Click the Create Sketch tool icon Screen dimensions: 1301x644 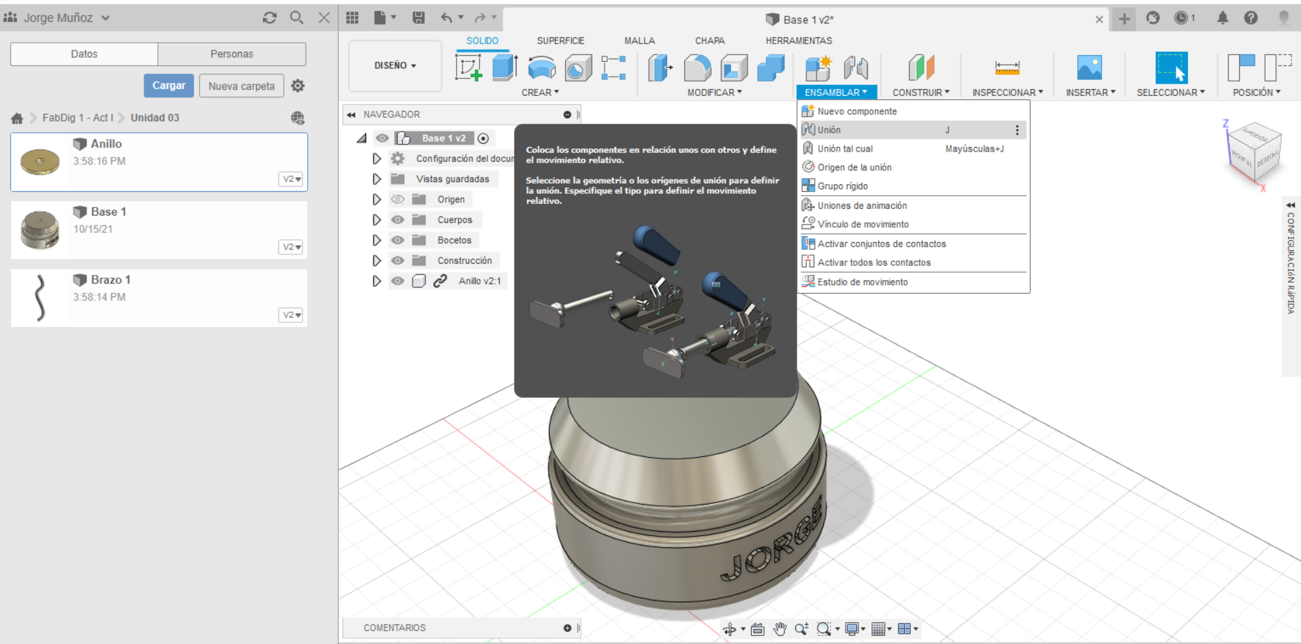(468, 68)
